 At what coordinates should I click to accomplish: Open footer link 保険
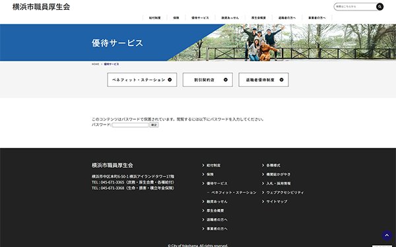(210, 175)
